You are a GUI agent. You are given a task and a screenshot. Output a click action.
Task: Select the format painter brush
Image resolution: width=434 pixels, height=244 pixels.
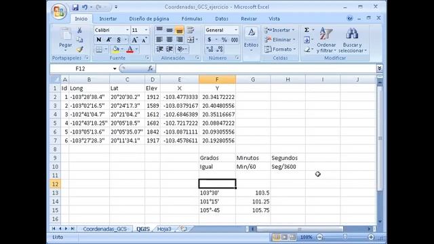[x=80, y=49]
